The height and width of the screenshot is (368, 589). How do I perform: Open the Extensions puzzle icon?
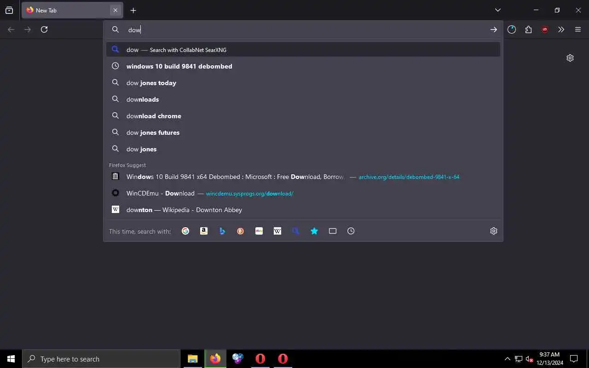pos(528,29)
